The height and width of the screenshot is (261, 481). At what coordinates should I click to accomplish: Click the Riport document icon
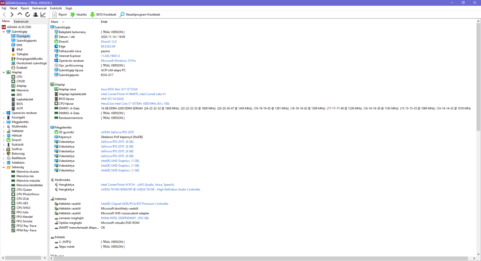(54, 15)
